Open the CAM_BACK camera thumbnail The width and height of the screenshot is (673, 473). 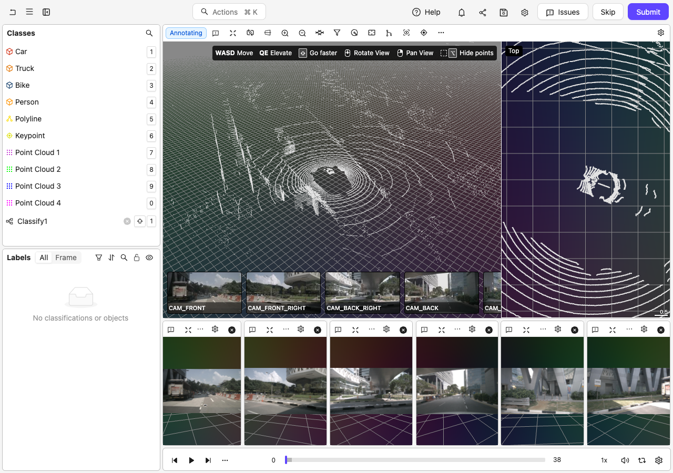click(441, 292)
